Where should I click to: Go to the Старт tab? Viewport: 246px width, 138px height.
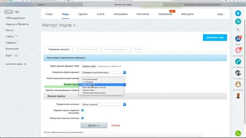click(49, 14)
